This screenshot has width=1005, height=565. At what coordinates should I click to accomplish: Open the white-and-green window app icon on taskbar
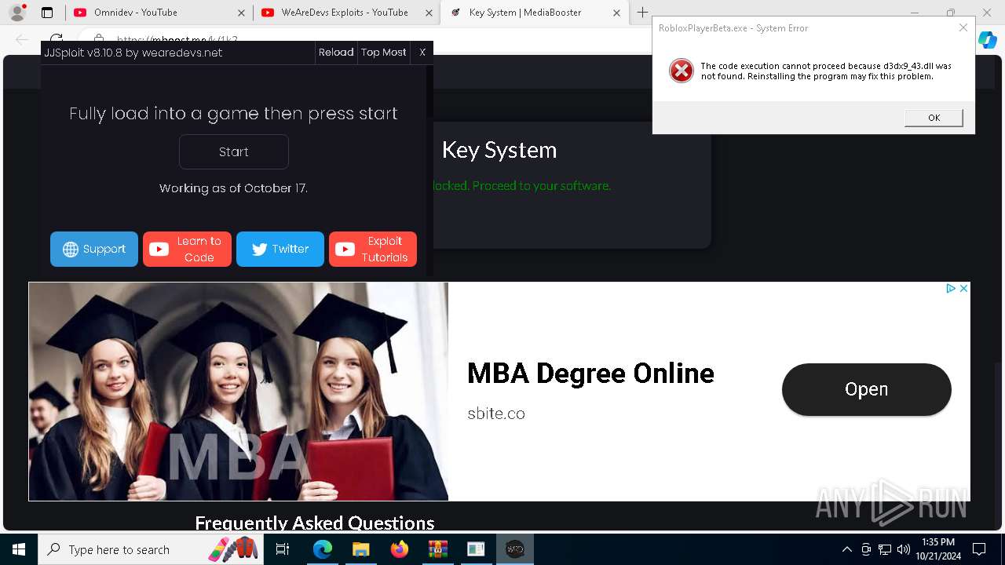click(x=476, y=549)
